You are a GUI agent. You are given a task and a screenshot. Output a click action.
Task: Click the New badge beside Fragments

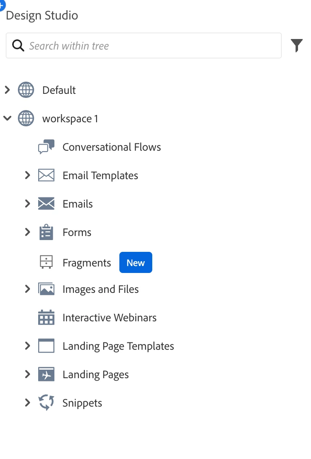[136, 262]
